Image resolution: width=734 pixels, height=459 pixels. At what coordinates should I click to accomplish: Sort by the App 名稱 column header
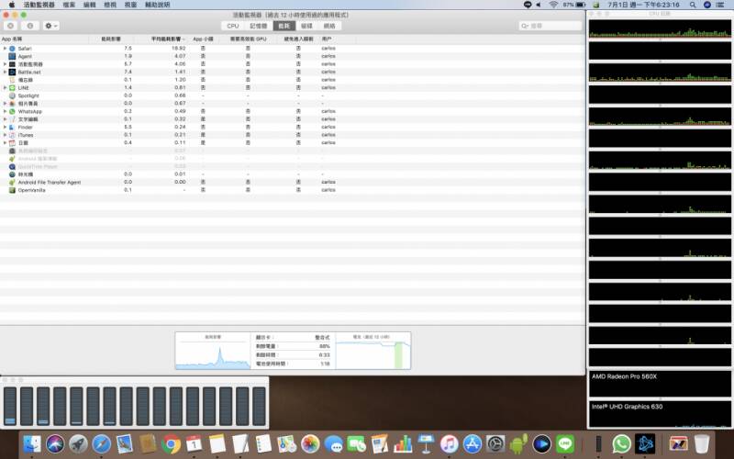[44, 39]
